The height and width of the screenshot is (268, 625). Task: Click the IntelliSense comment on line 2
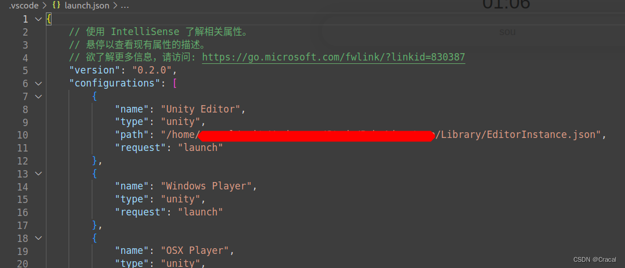tap(159, 32)
